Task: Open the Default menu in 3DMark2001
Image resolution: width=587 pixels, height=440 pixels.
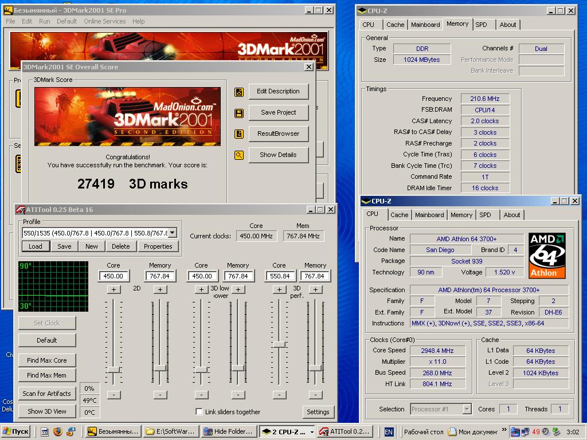Action: tap(66, 21)
